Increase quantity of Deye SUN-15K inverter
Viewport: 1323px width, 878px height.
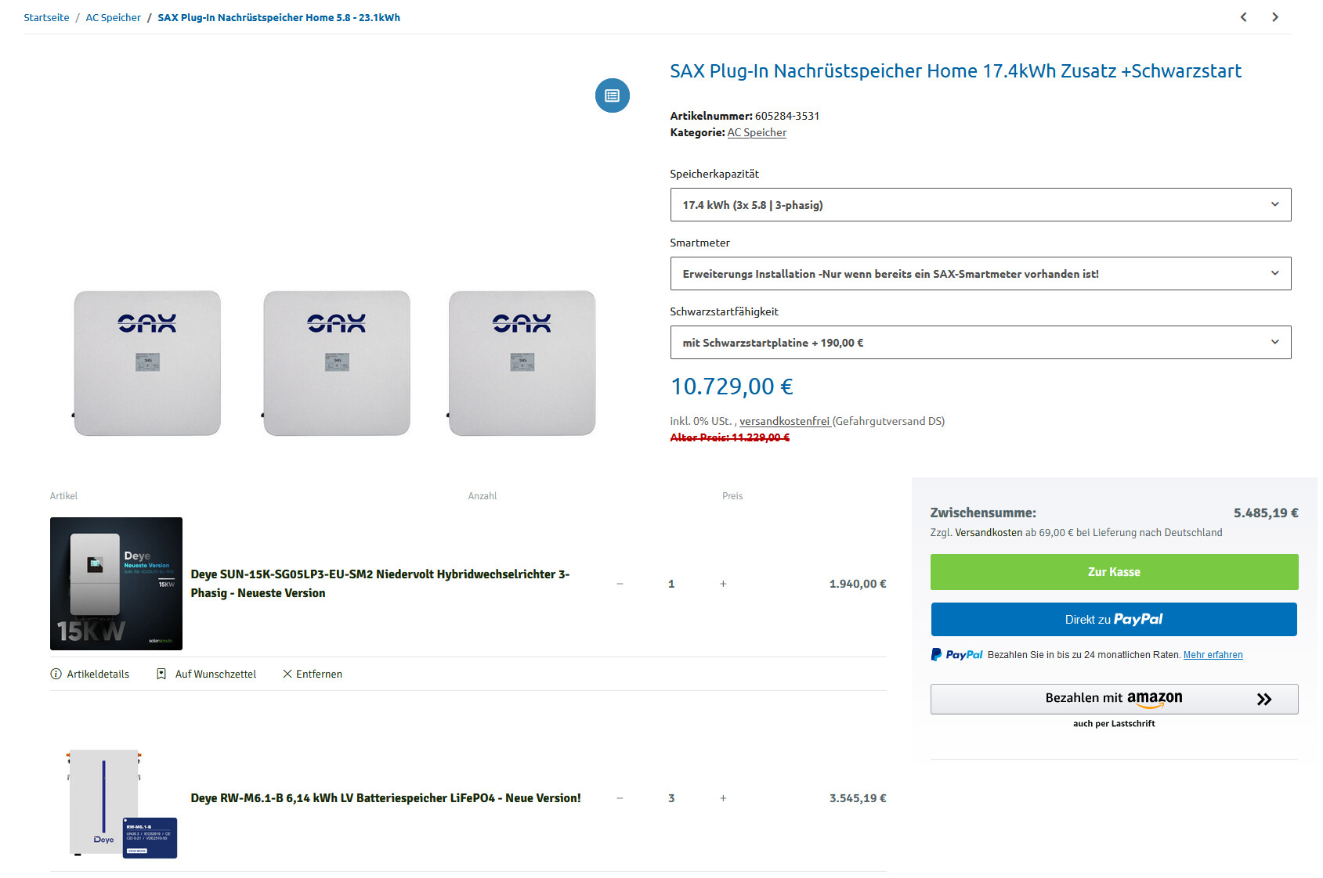coord(723,584)
